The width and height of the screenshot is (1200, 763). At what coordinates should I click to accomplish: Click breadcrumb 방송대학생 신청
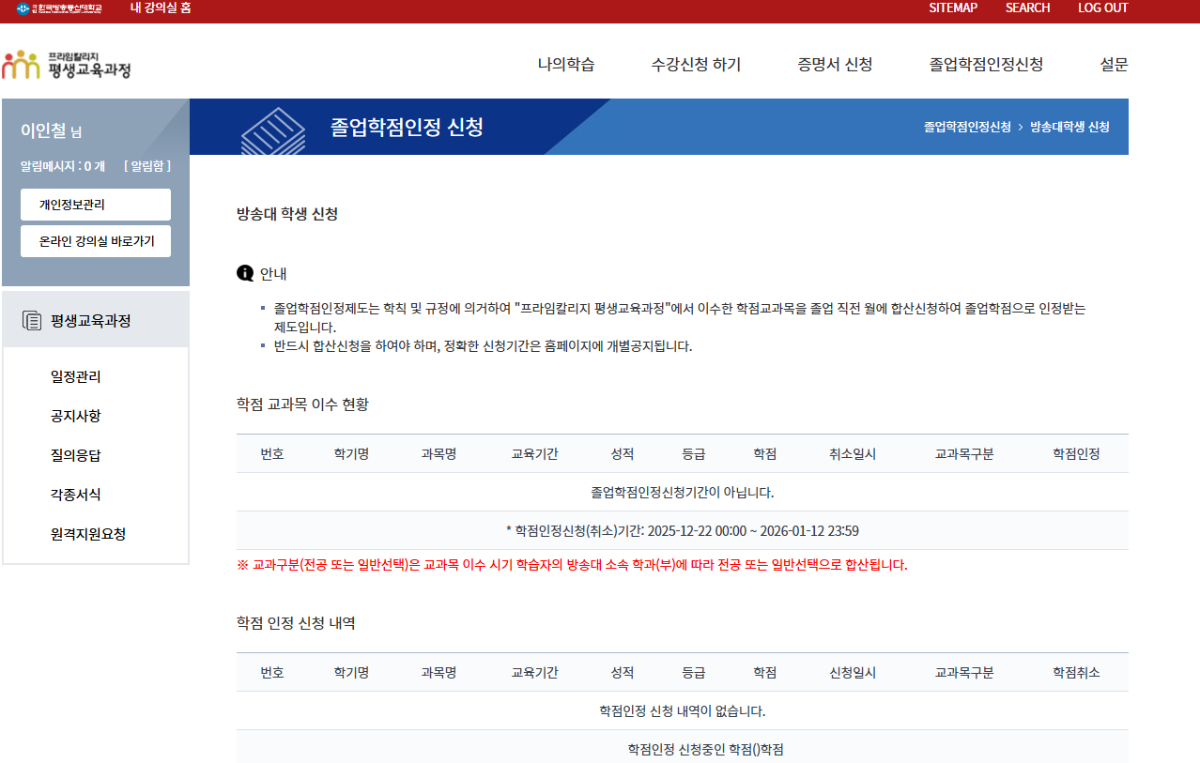1069,127
